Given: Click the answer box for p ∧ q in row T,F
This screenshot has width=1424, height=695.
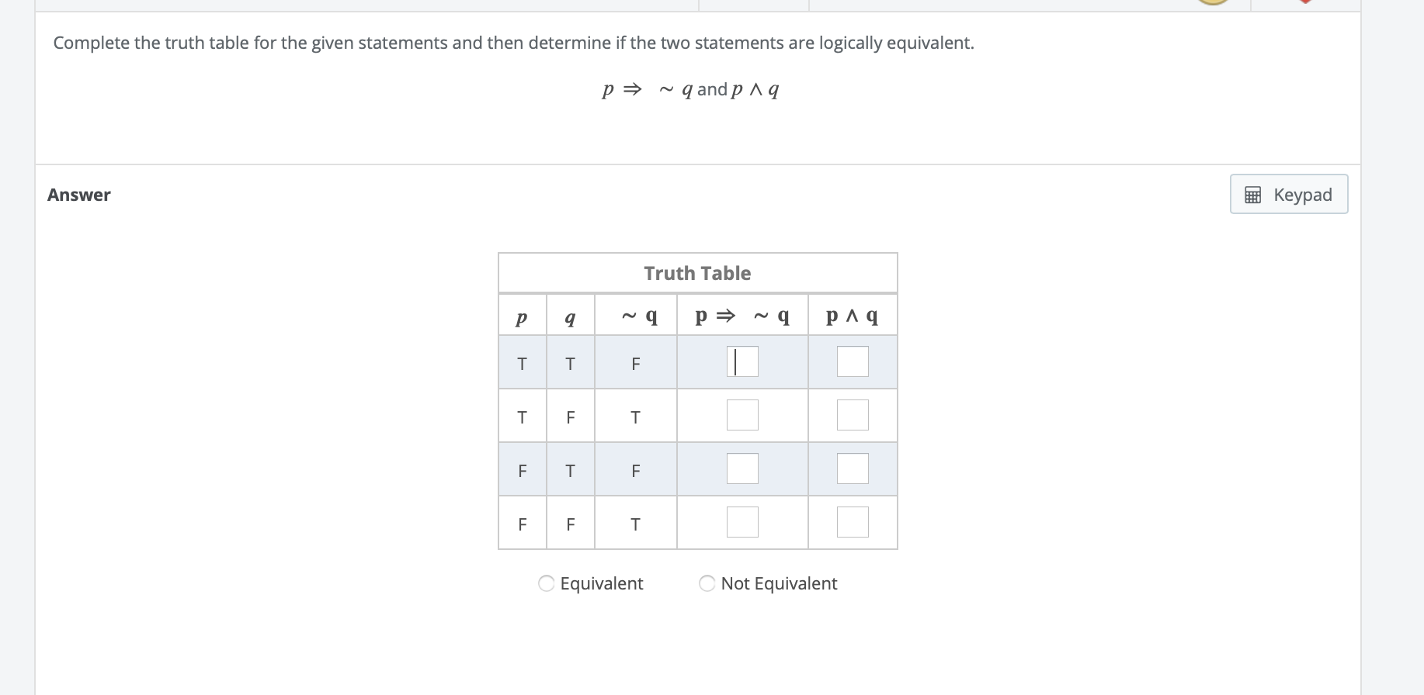Looking at the screenshot, I should pyautogui.click(x=852, y=415).
